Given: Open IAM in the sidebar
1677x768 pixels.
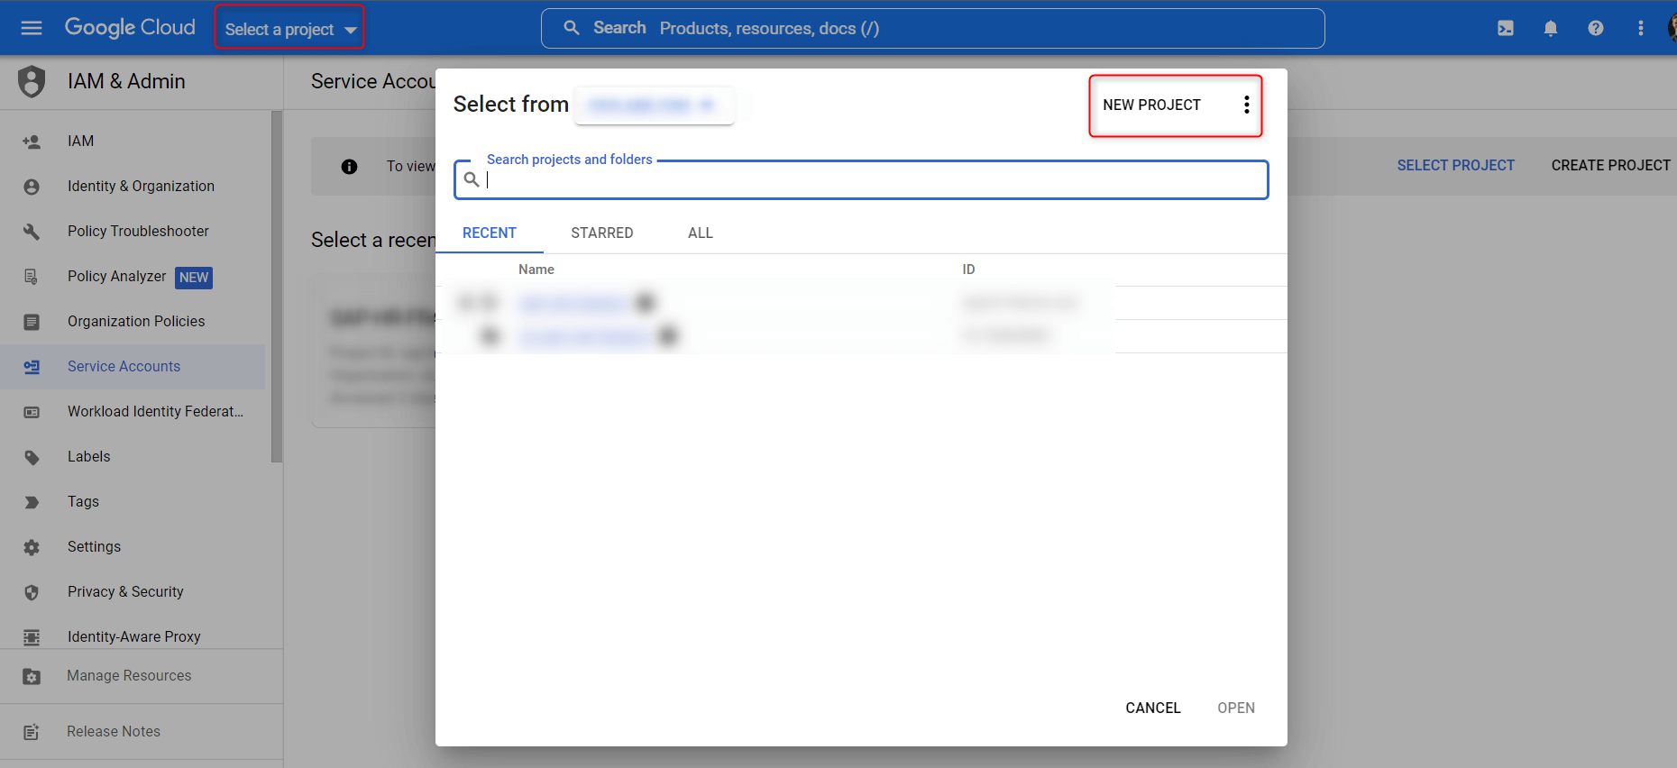Looking at the screenshot, I should tap(81, 141).
